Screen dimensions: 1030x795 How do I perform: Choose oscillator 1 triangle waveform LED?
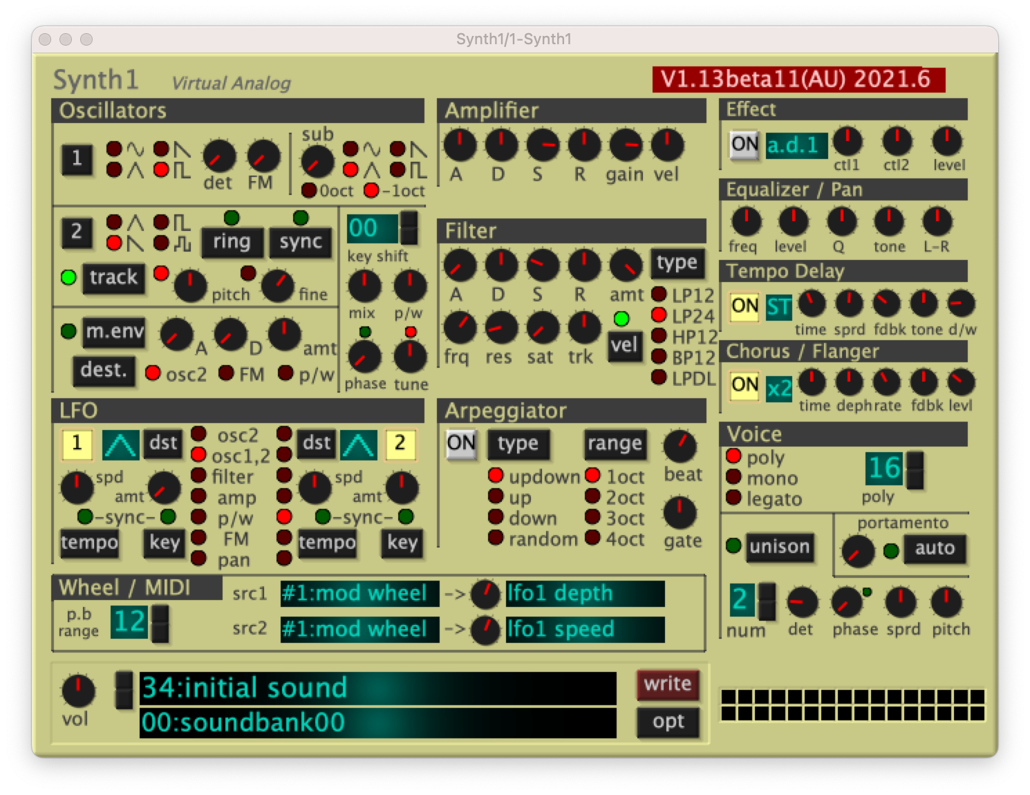[x=114, y=169]
